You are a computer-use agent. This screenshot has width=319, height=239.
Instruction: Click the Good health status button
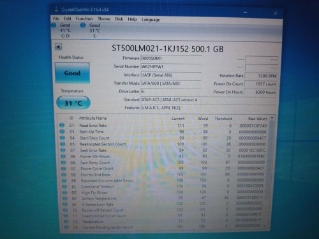click(x=72, y=73)
